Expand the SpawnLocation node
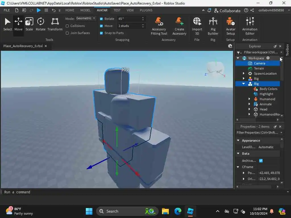 click(244, 74)
